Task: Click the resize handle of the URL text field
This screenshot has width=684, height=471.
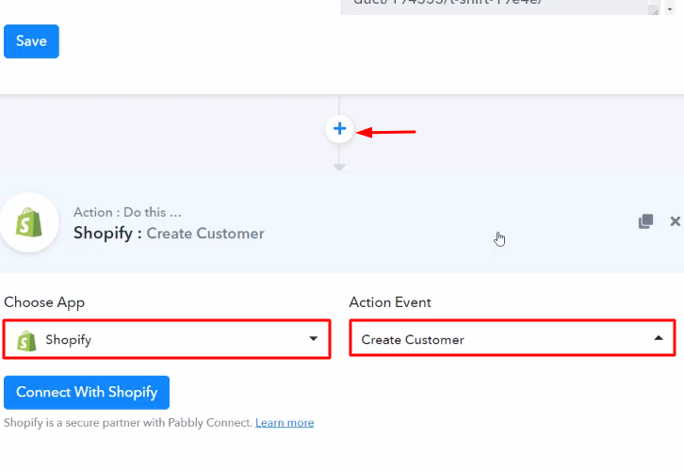Action: pyautogui.click(x=654, y=10)
